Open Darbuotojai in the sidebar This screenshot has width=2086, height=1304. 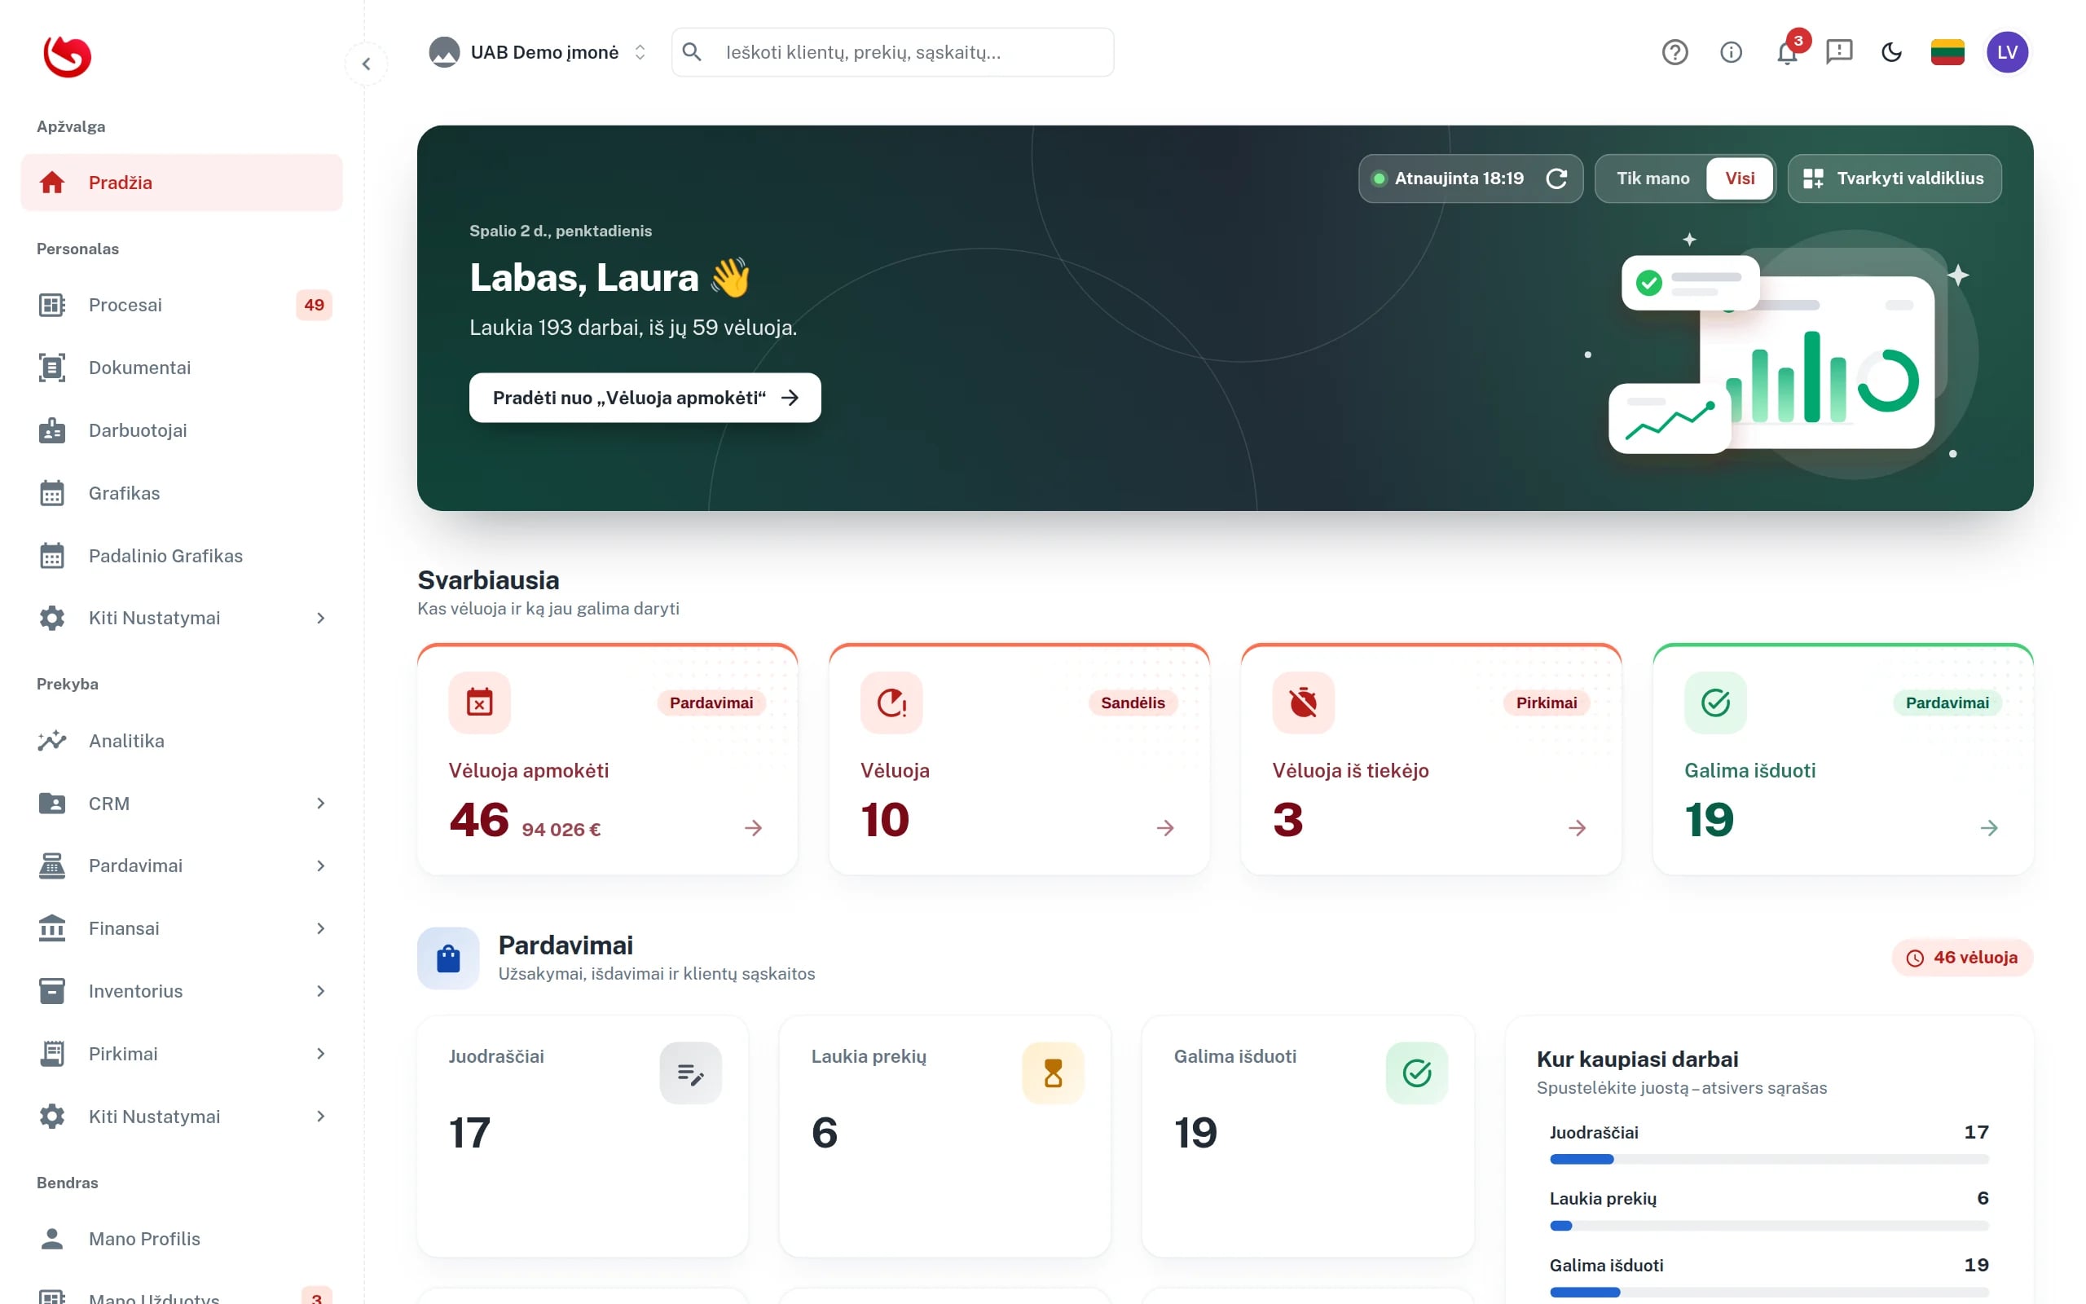[182, 431]
